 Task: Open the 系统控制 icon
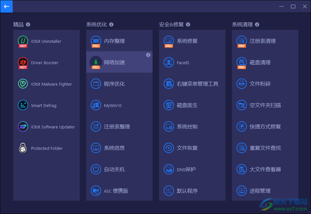click(169, 127)
